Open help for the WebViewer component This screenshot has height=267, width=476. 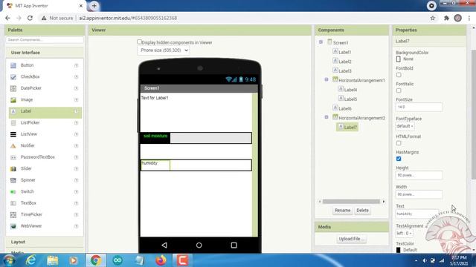pos(76,226)
